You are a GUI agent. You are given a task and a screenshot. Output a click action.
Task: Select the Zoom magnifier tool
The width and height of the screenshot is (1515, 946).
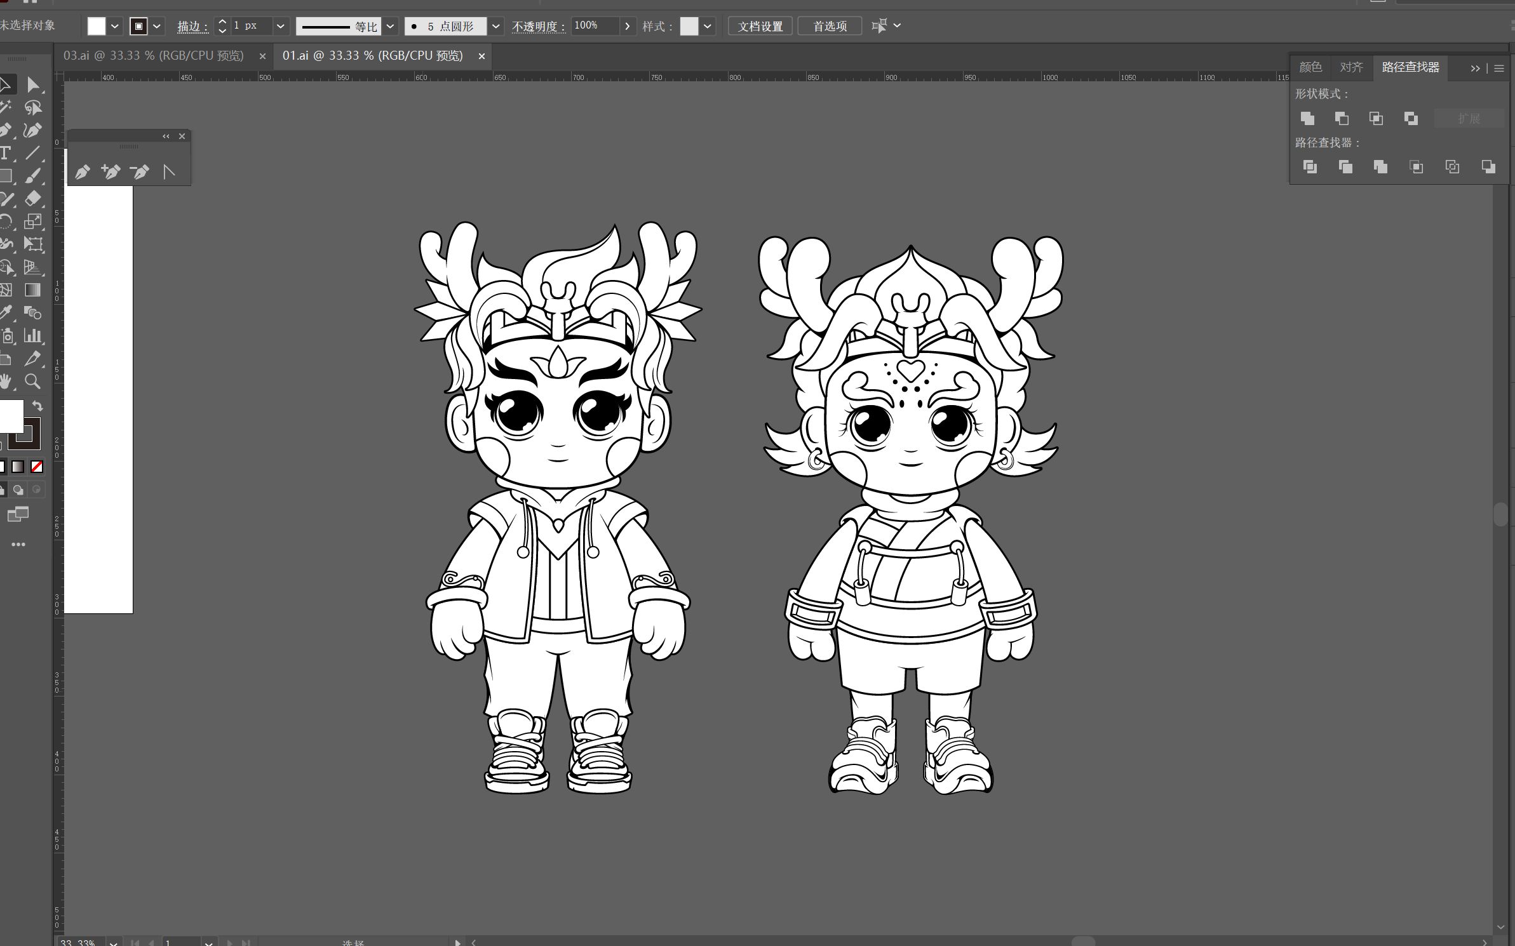click(x=33, y=382)
